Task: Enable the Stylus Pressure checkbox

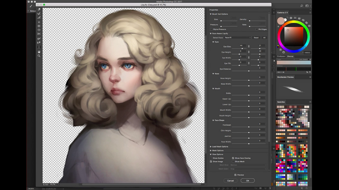Action: 211,29
